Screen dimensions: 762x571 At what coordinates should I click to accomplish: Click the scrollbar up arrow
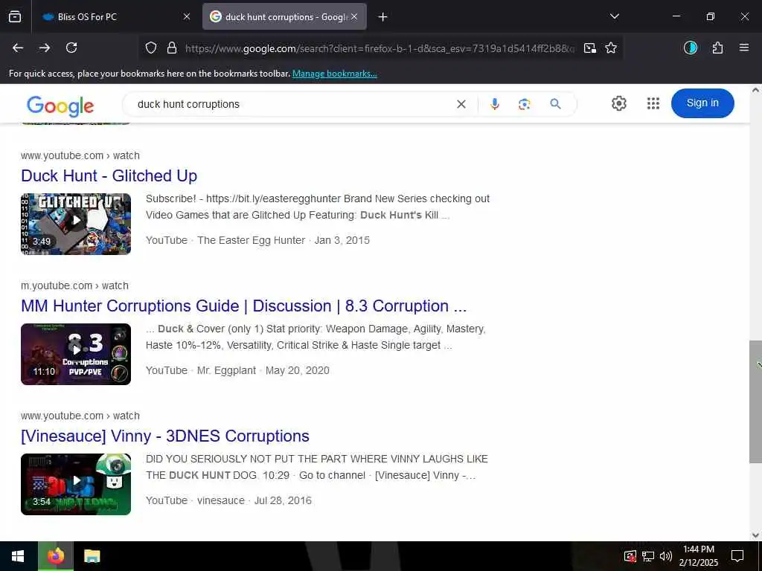pyautogui.click(x=755, y=90)
